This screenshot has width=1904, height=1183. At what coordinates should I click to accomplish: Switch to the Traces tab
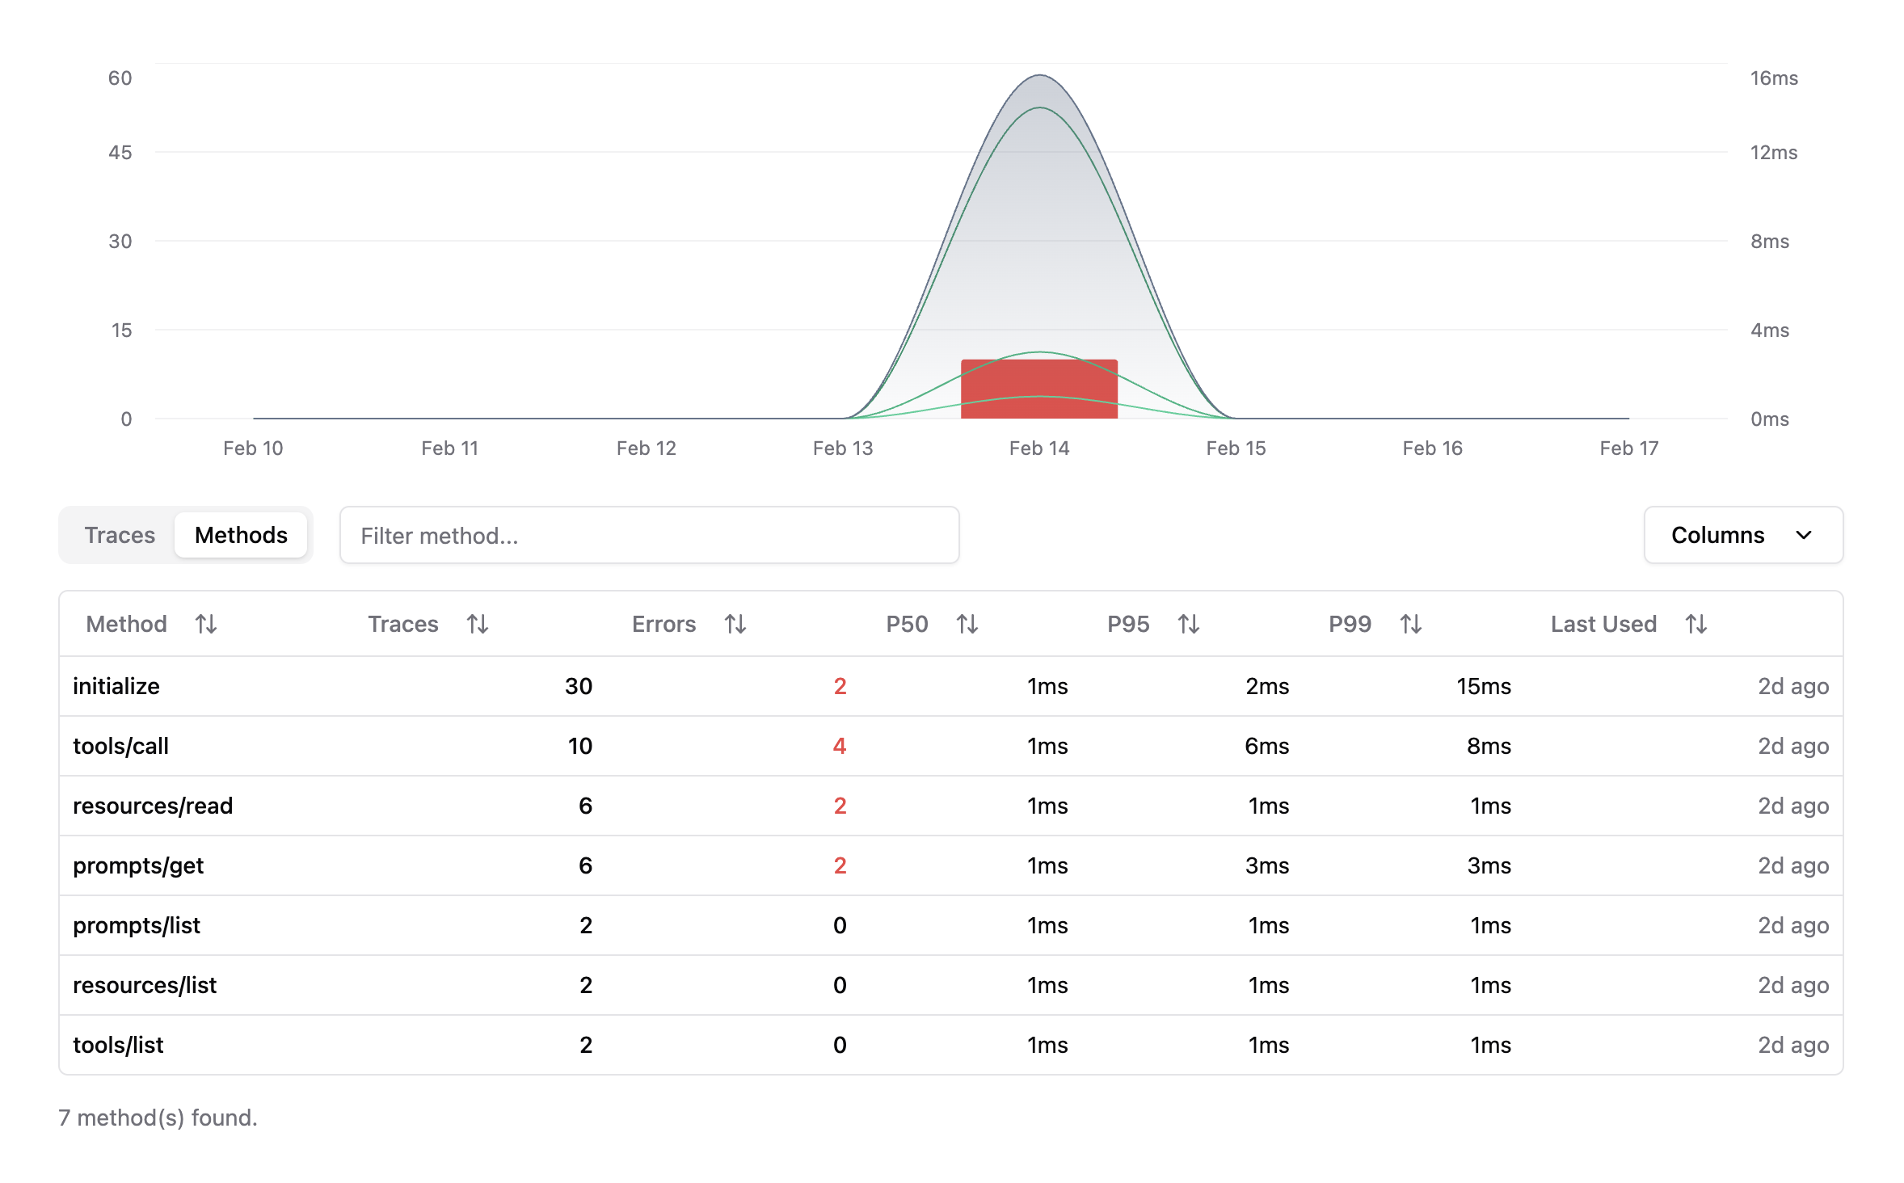(120, 535)
